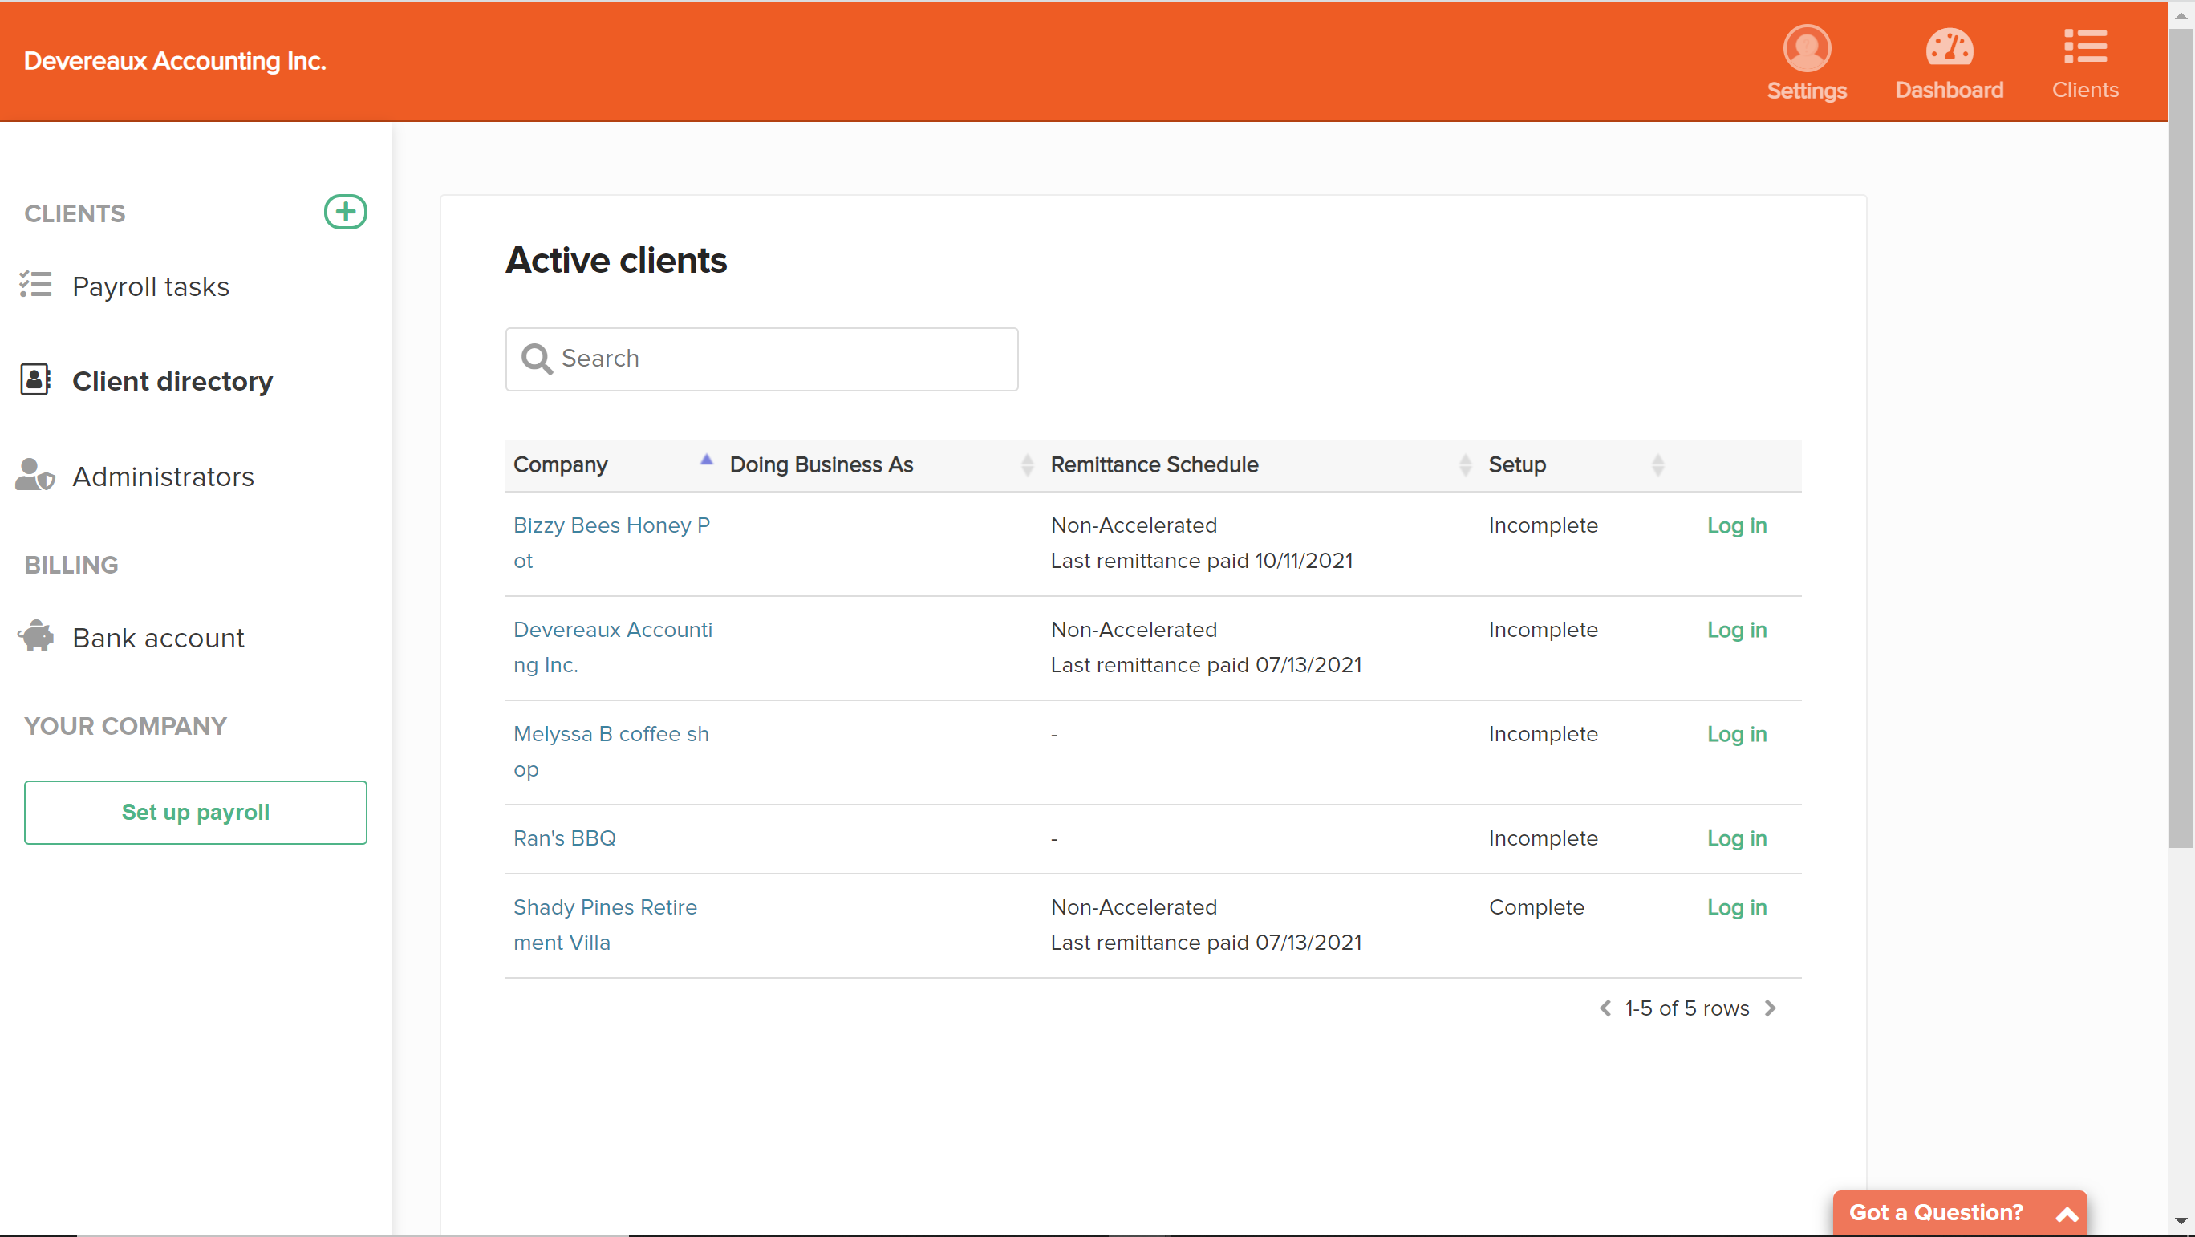The height and width of the screenshot is (1237, 2195).
Task: Go to next page of rows
Action: click(1771, 1008)
